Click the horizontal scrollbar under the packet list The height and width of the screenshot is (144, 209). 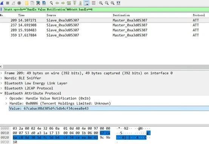(106, 66)
